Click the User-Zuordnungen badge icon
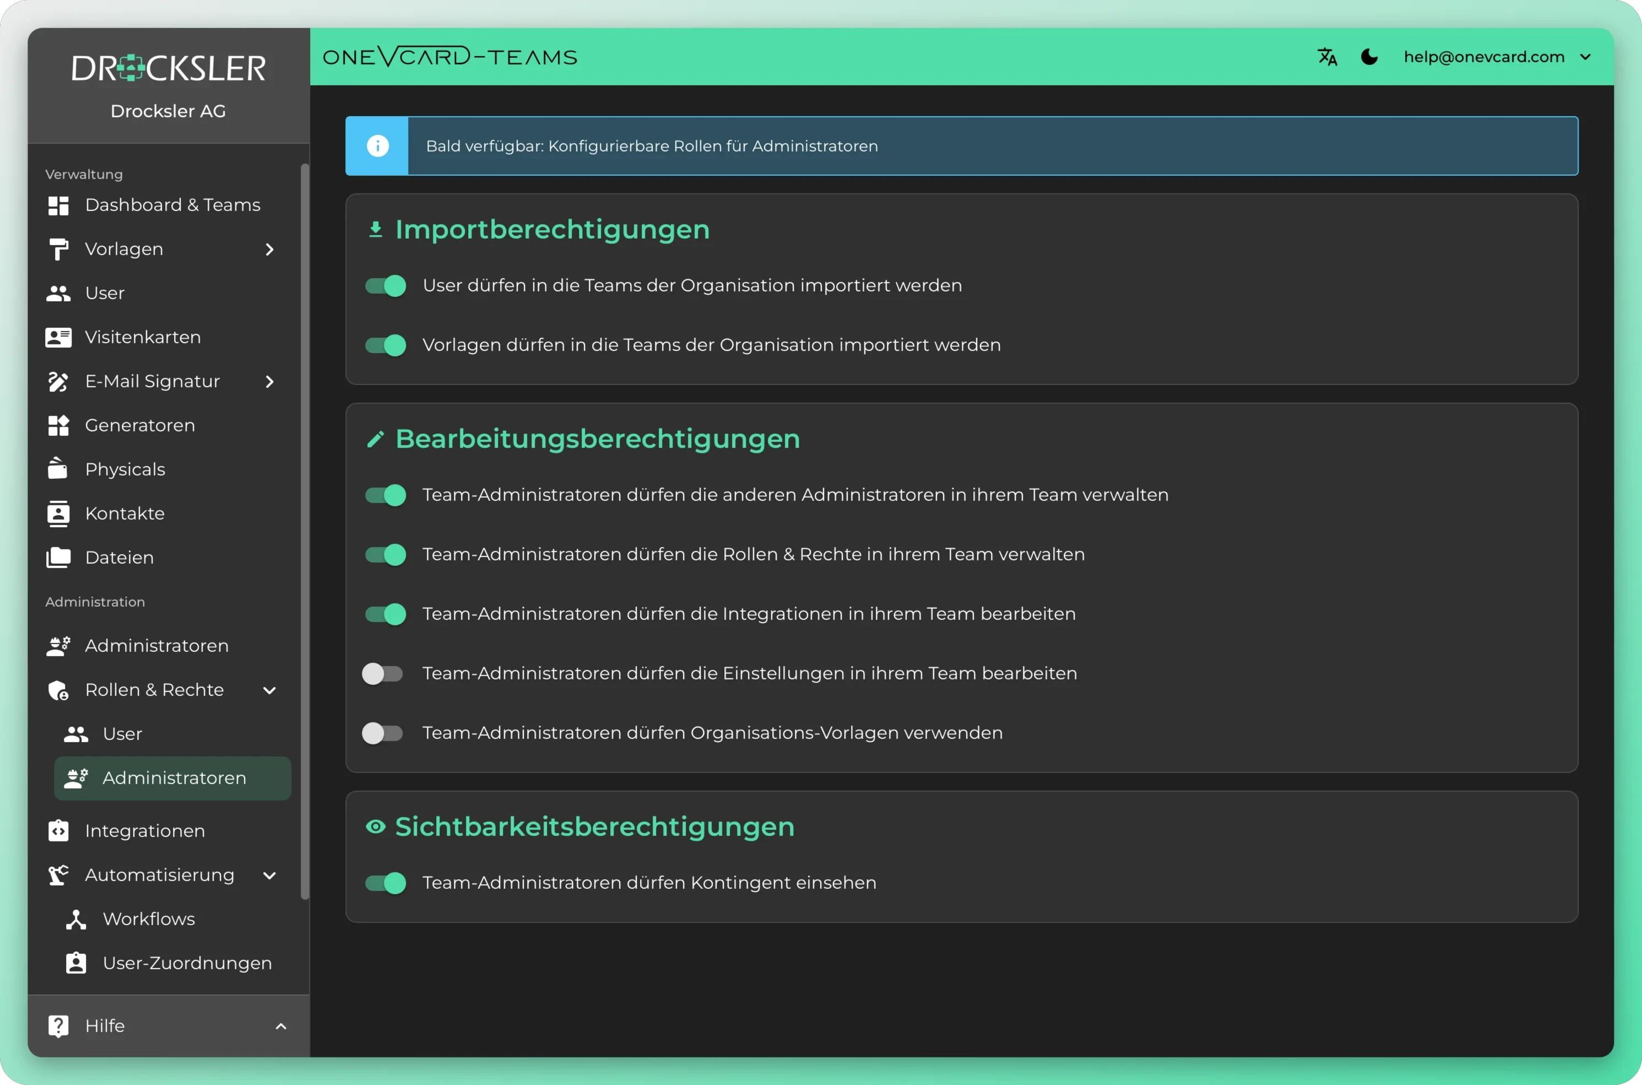Viewport: 1642px width, 1085px height. (x=76, y=963)
